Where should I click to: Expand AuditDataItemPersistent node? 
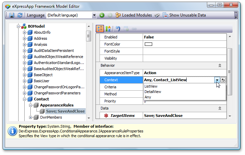click(x=24, y=51)
